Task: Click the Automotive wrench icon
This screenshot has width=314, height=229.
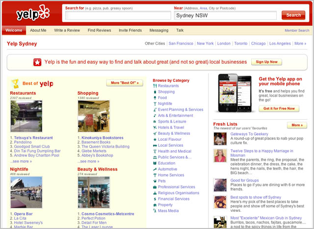Action: point(155,169)
